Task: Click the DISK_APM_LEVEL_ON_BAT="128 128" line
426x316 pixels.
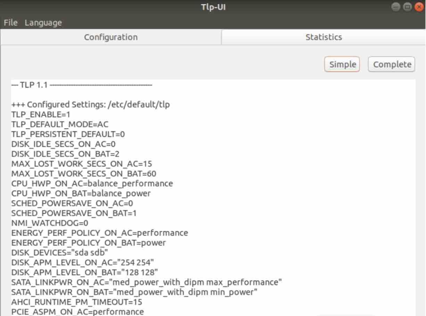Action: click(x=85, y=272)
